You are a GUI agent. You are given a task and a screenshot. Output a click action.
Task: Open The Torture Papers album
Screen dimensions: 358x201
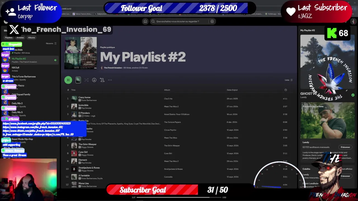click(x=172, y=122)
